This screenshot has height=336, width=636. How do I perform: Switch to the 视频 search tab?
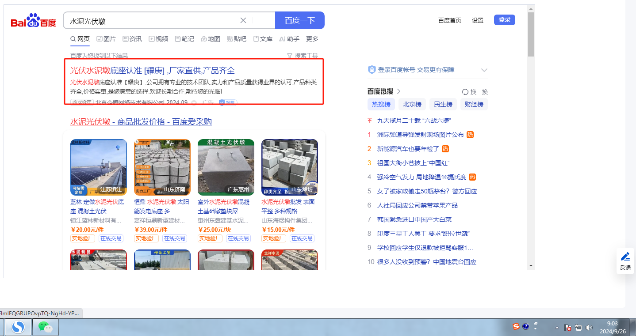(x=158, y=39)
